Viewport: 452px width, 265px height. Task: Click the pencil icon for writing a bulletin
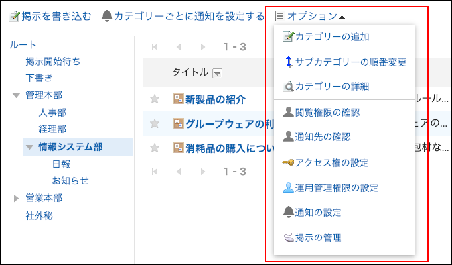point(14,16)
